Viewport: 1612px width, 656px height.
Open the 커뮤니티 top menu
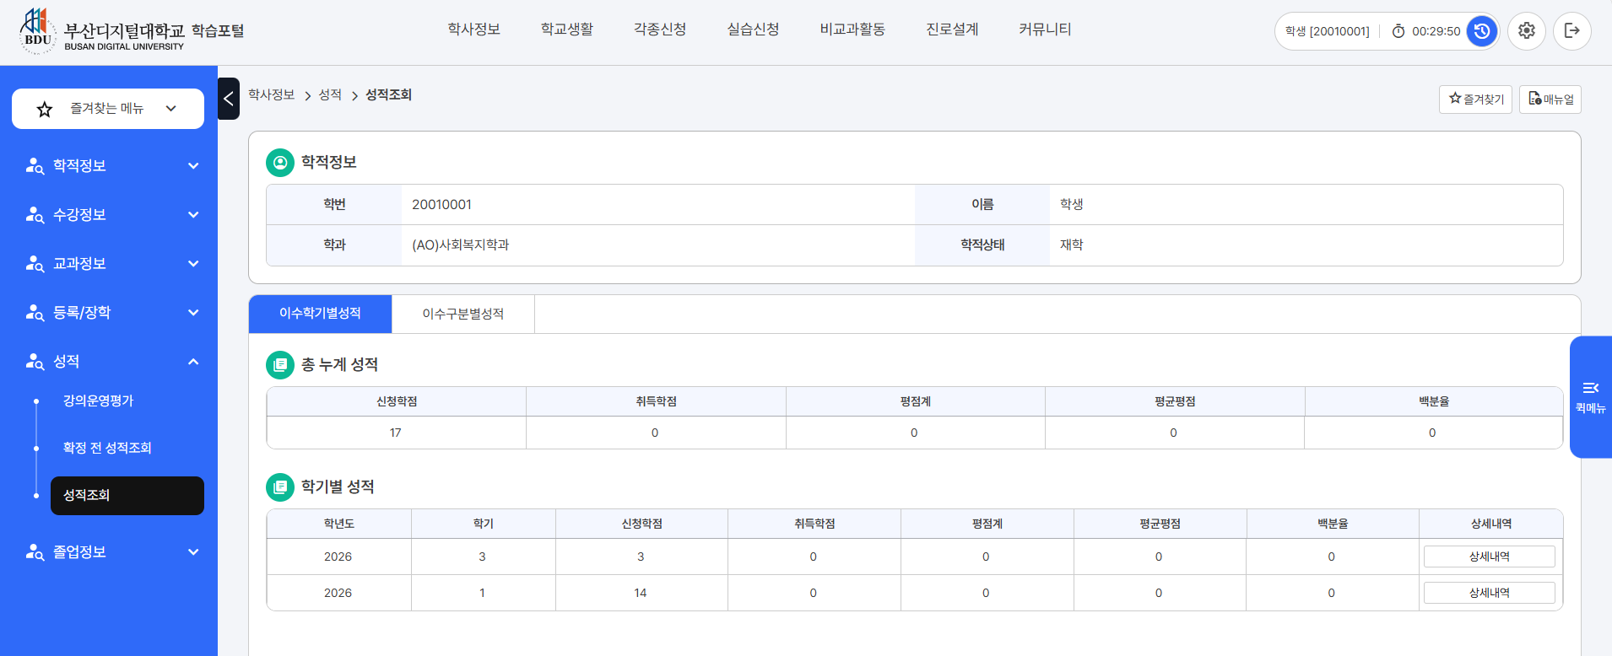pos(1045,30)
